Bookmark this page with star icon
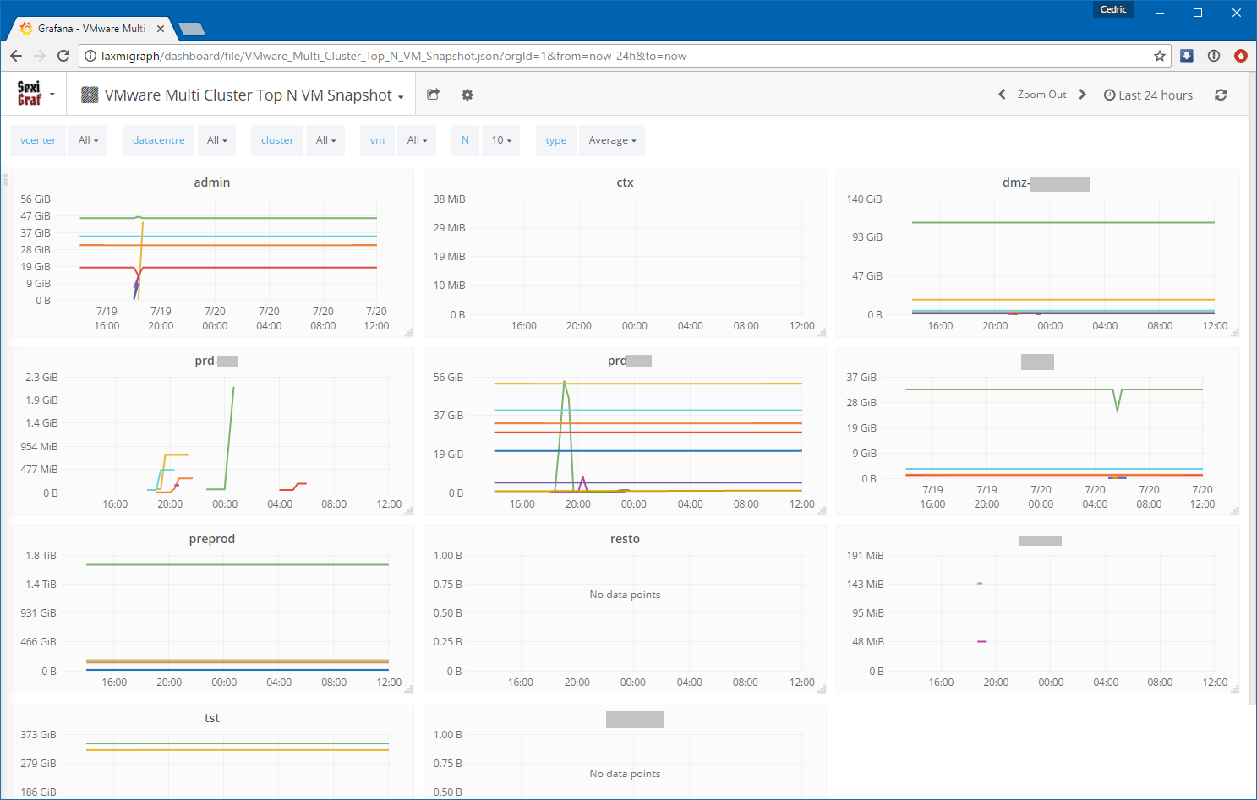The image size is (1257, 800). pyautogui.click(x=1160, y=56)
